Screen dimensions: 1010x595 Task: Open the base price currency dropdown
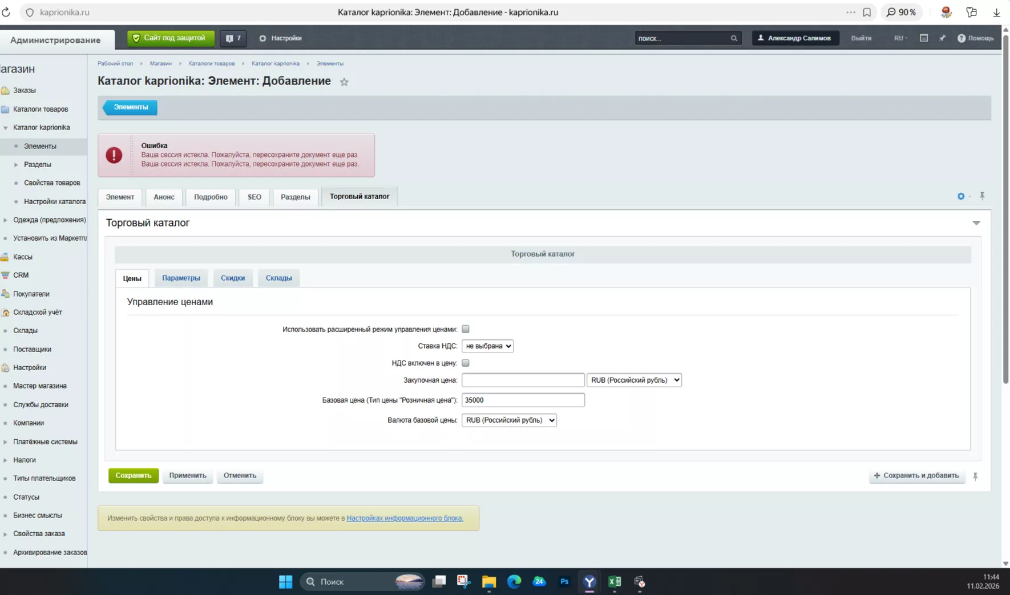click(x=509, y=420)
